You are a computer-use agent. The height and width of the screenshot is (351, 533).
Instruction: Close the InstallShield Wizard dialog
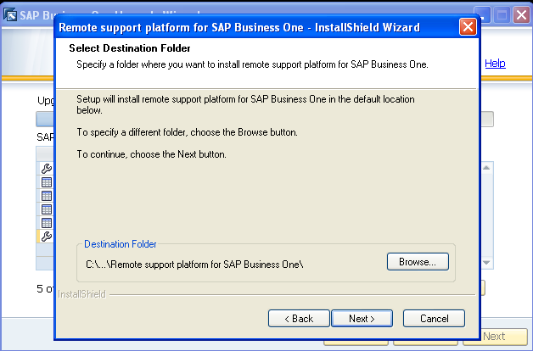[x=467, y=27]
